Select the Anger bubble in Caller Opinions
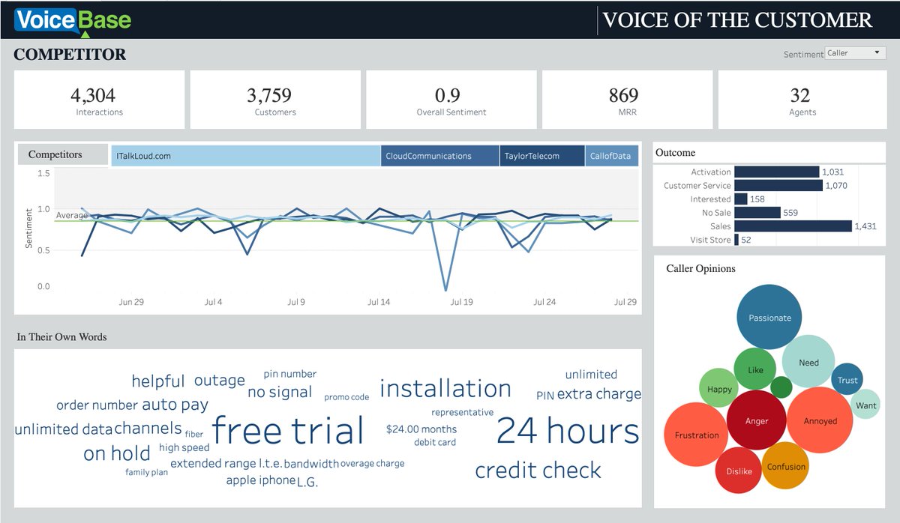This screenshot has height=523, width=900. (757, 422)
